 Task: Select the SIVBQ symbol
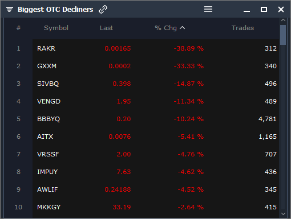point(48,84)
